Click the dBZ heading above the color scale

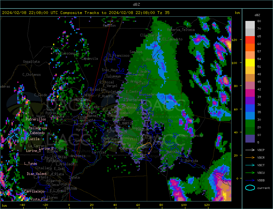(x=257, y=15)
